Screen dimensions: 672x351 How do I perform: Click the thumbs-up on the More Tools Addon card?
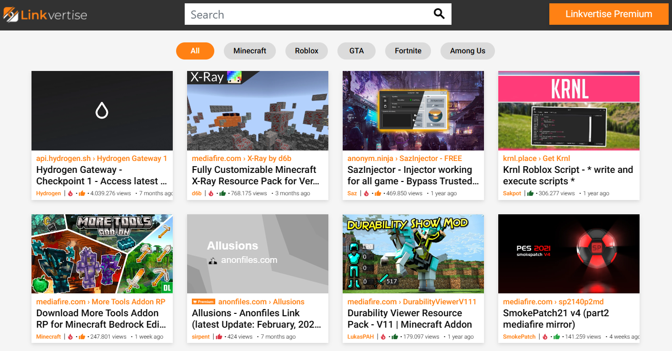[x=82, y=337]
